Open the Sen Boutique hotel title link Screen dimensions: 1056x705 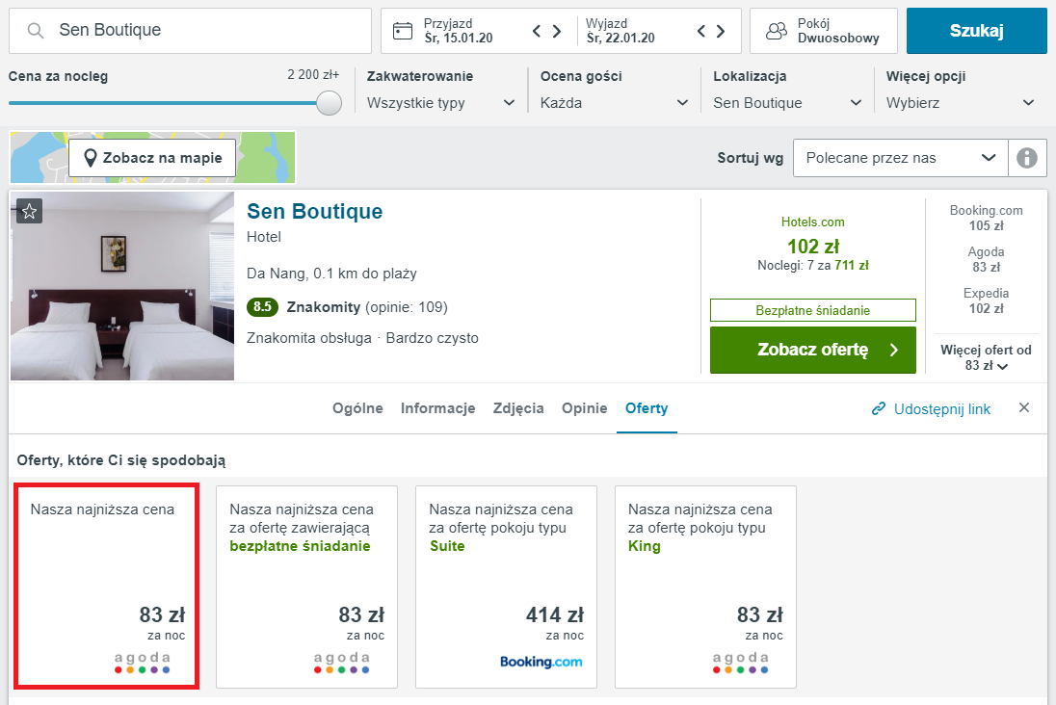314,212
